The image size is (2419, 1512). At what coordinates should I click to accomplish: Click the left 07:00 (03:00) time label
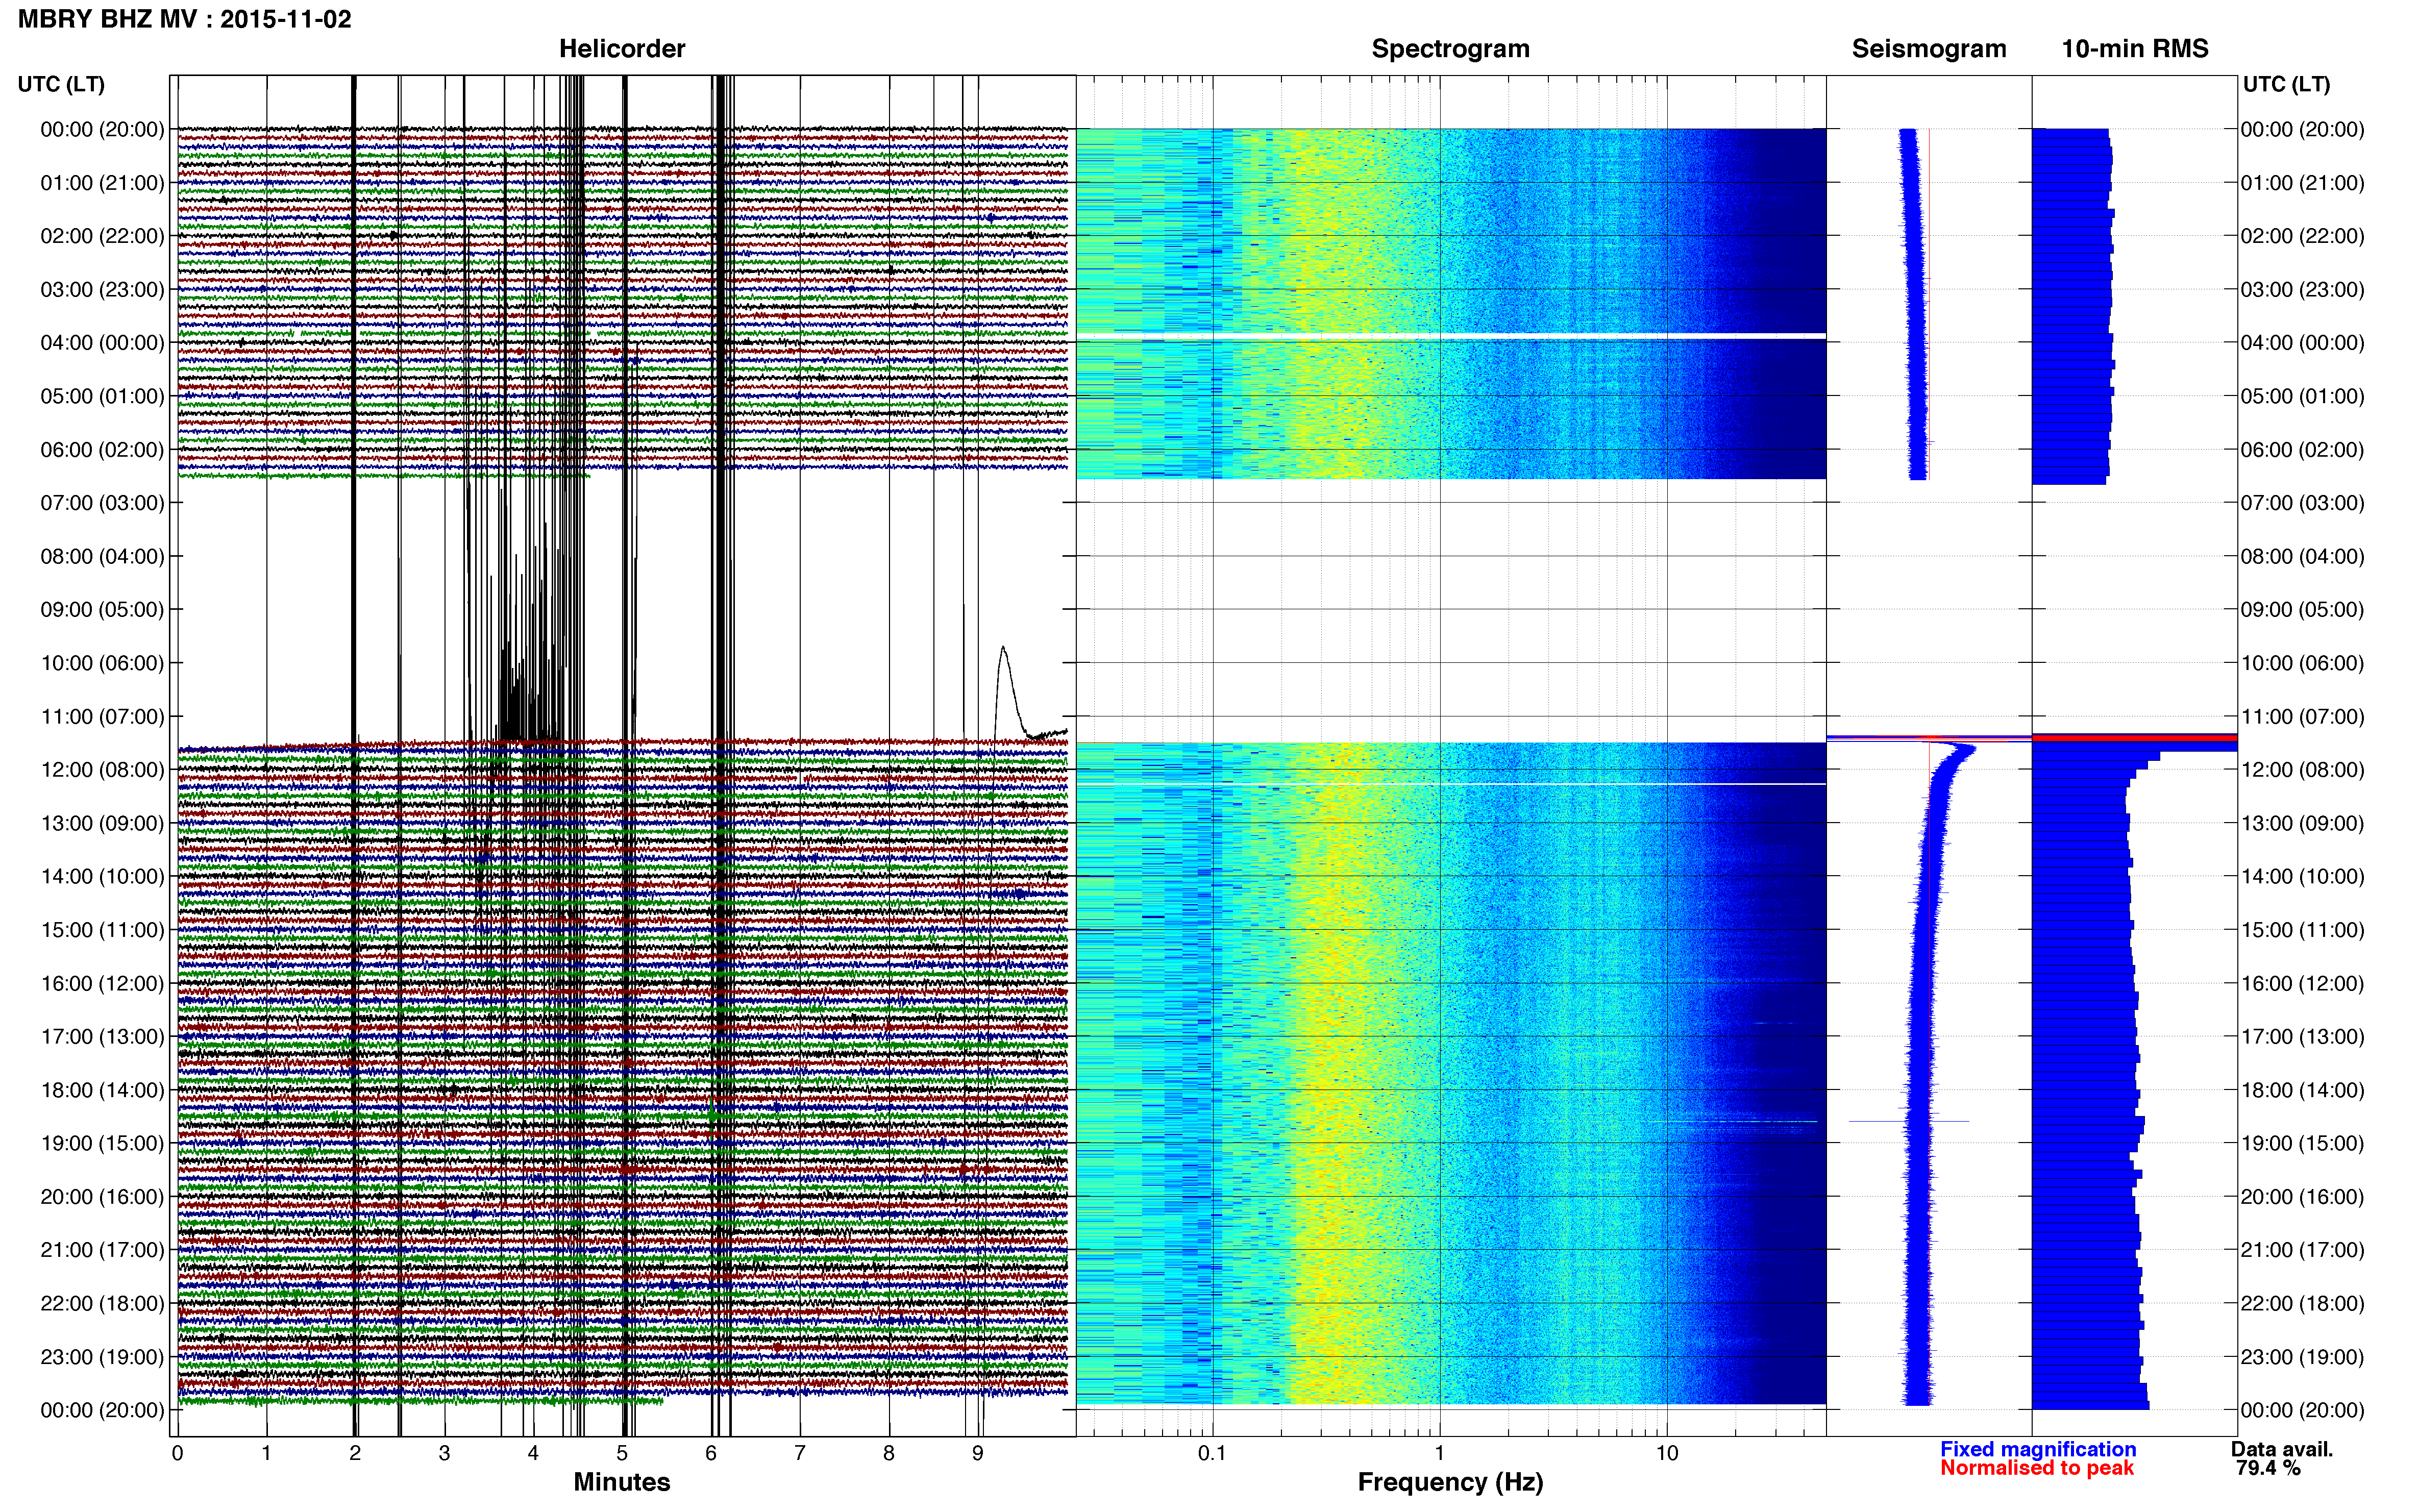pos(102,502)
